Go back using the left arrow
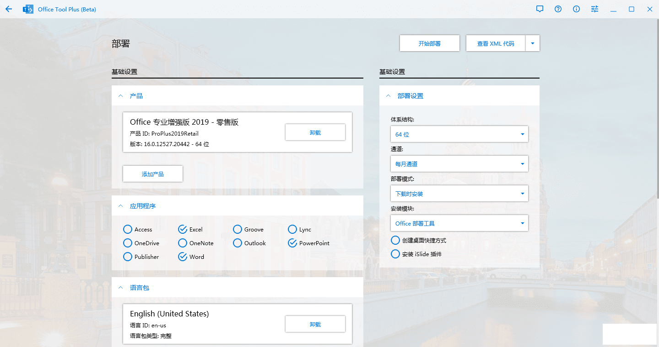Viewport: 659px width, 347px height. [9, 9]
